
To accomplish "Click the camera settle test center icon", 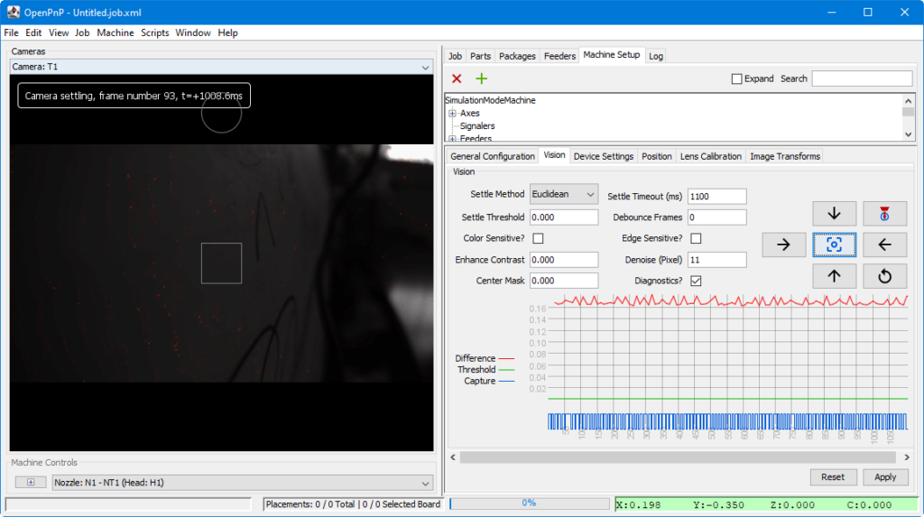I will pyautogui.click(x=834, y=245).
